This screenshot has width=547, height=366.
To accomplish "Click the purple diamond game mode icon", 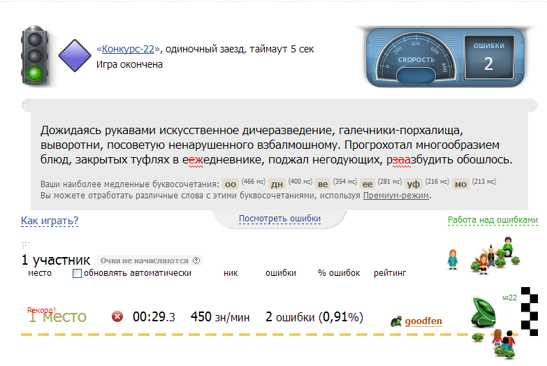I will click(75, 55).
